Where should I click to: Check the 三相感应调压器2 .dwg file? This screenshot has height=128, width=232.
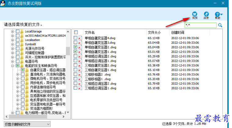pyautogui.click(x=75, y=83)
